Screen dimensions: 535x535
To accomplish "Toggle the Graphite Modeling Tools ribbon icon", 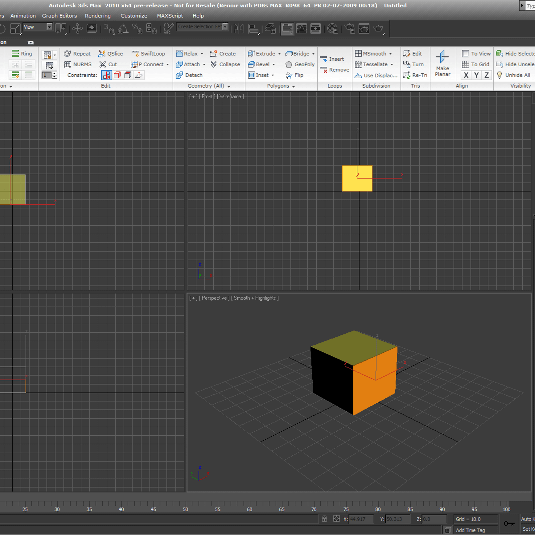I will click(287, 28).
